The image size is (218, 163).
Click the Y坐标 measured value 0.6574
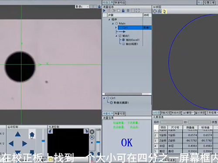coord(192,135)
